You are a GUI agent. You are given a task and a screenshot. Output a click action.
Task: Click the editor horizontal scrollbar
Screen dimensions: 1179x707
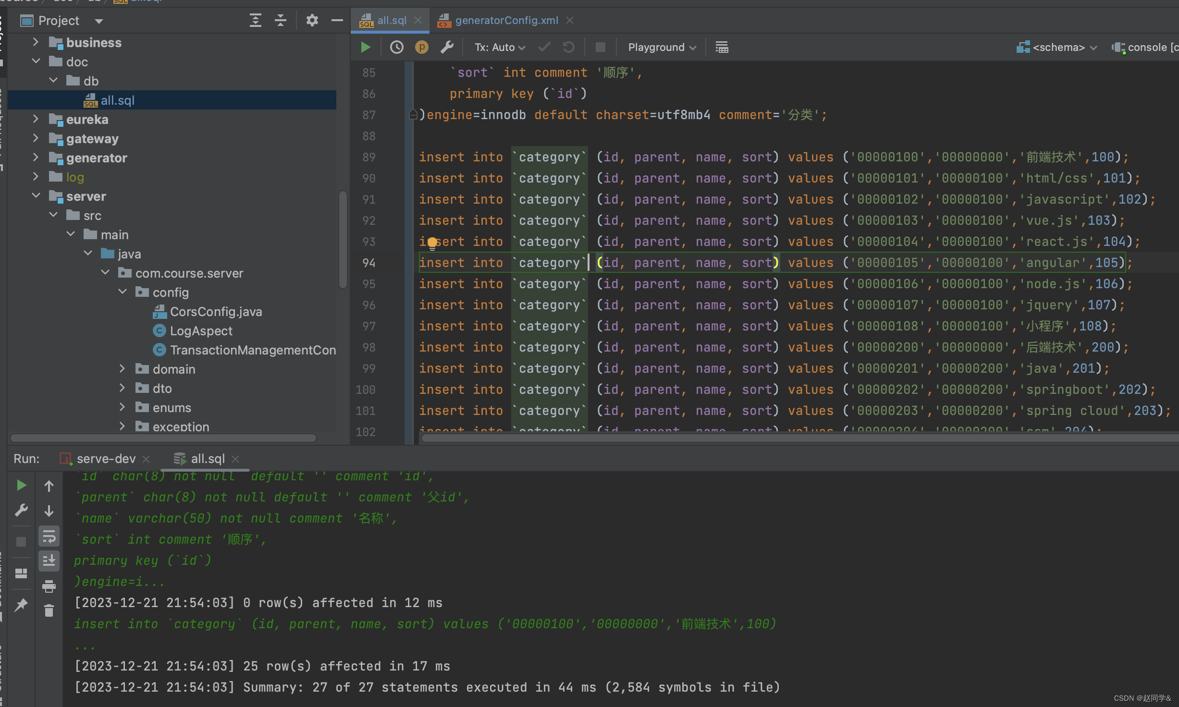pyautogui.click(x=769, y=438)
